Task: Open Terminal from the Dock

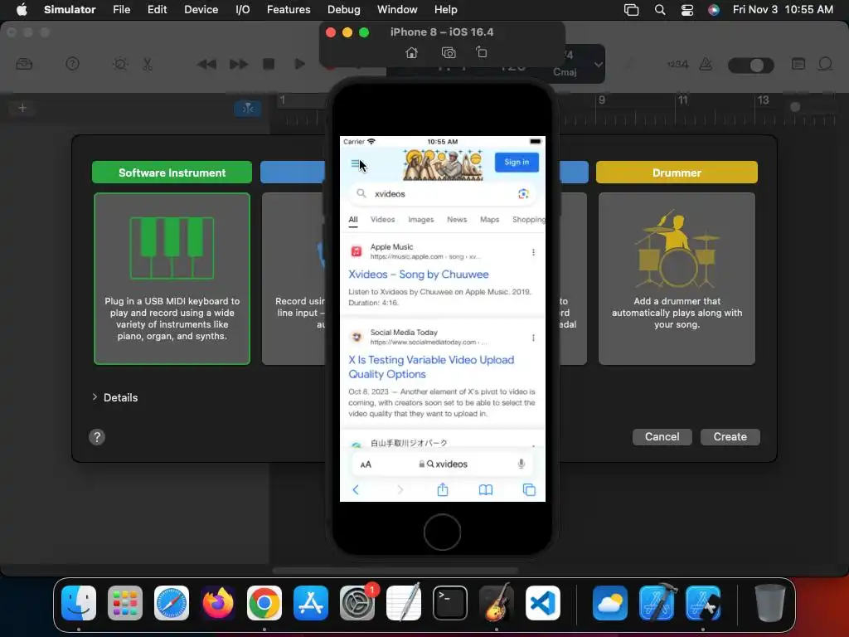Action: 450,603
